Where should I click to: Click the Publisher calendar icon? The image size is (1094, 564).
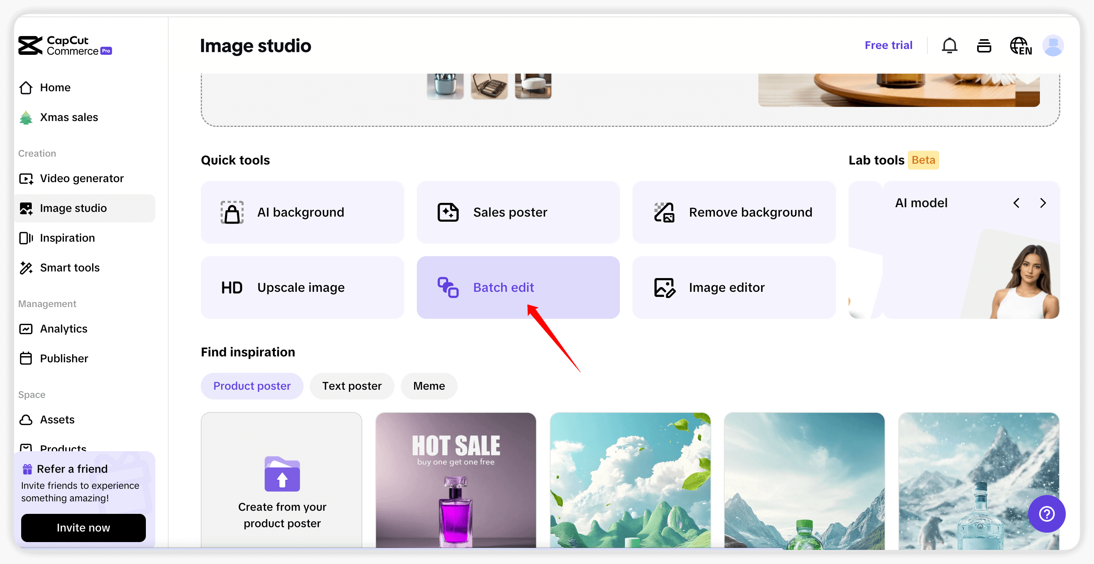[x=26, y=358]
